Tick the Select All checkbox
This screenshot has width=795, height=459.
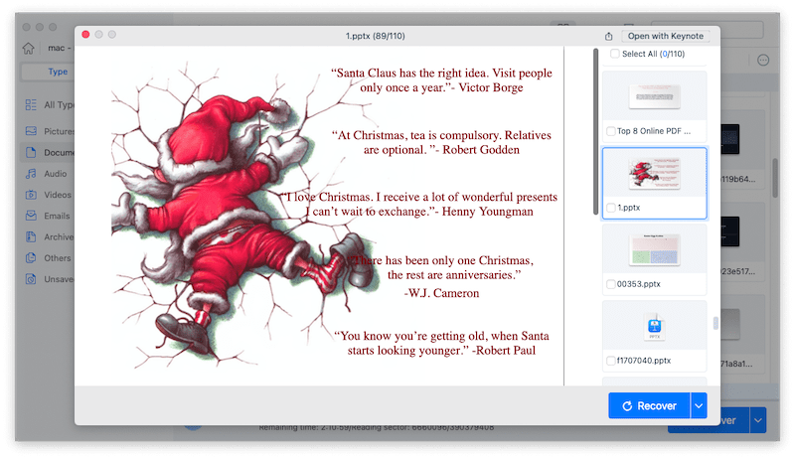click(614, 54)
